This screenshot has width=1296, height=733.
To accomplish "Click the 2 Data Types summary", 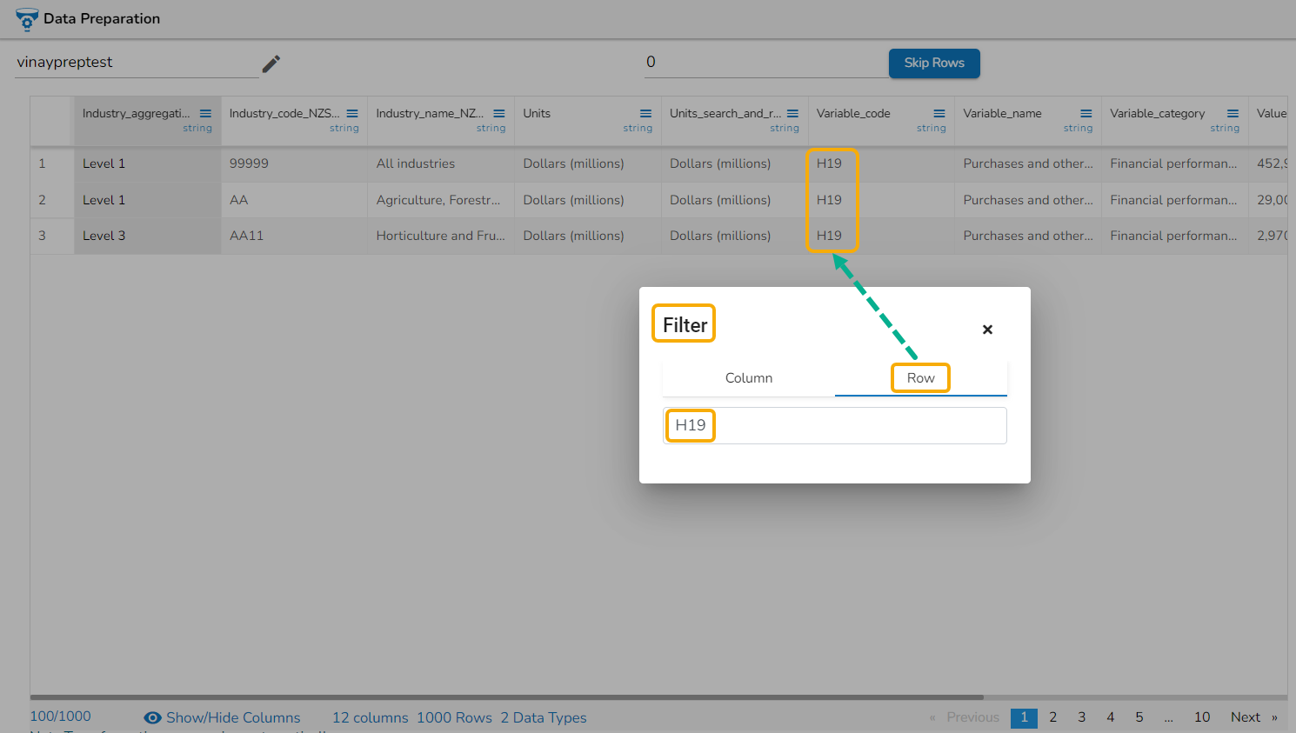I will click(544, 717).
